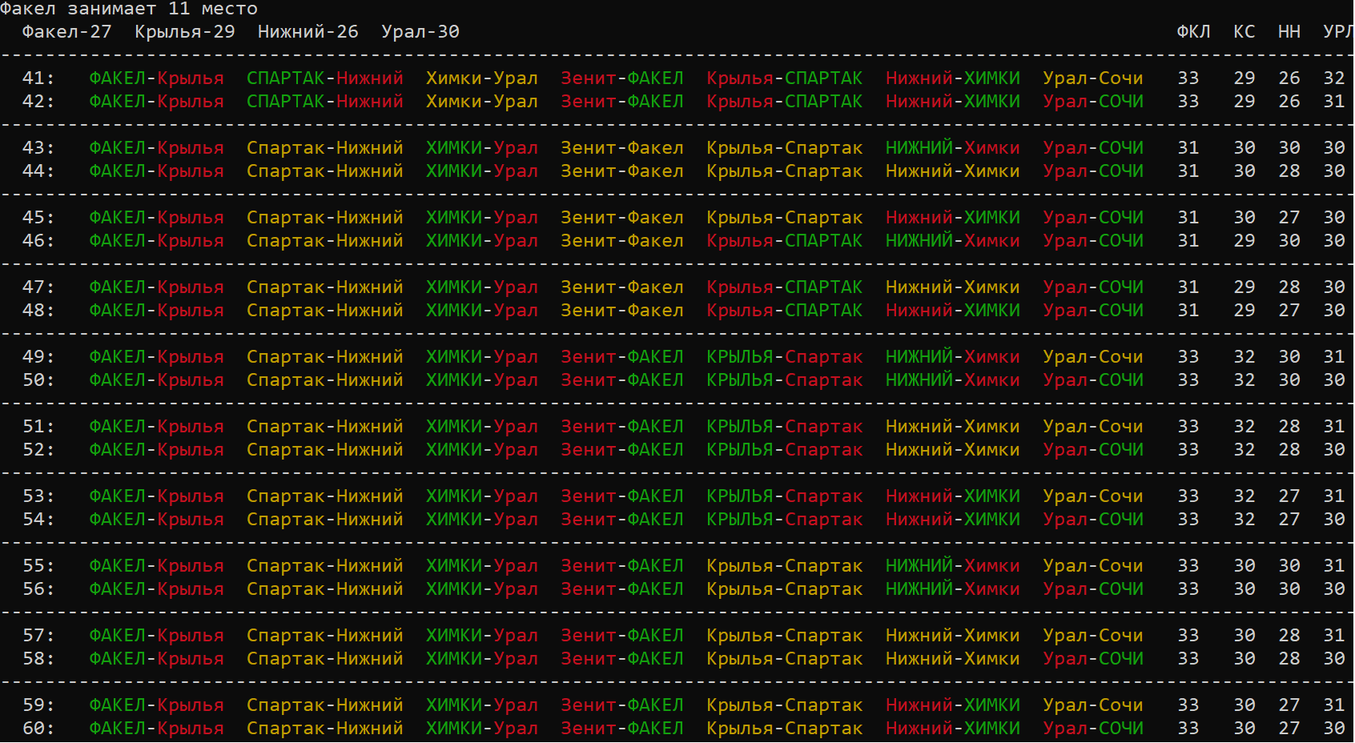Screen dimensions: 1355x743
Task: Click 'ХИМКИ-Урал' match in row 59
Action: (x=482, y=705)
